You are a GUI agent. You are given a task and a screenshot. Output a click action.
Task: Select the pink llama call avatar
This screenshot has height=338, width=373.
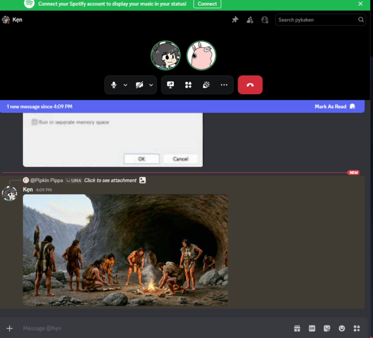coord(201,56)
